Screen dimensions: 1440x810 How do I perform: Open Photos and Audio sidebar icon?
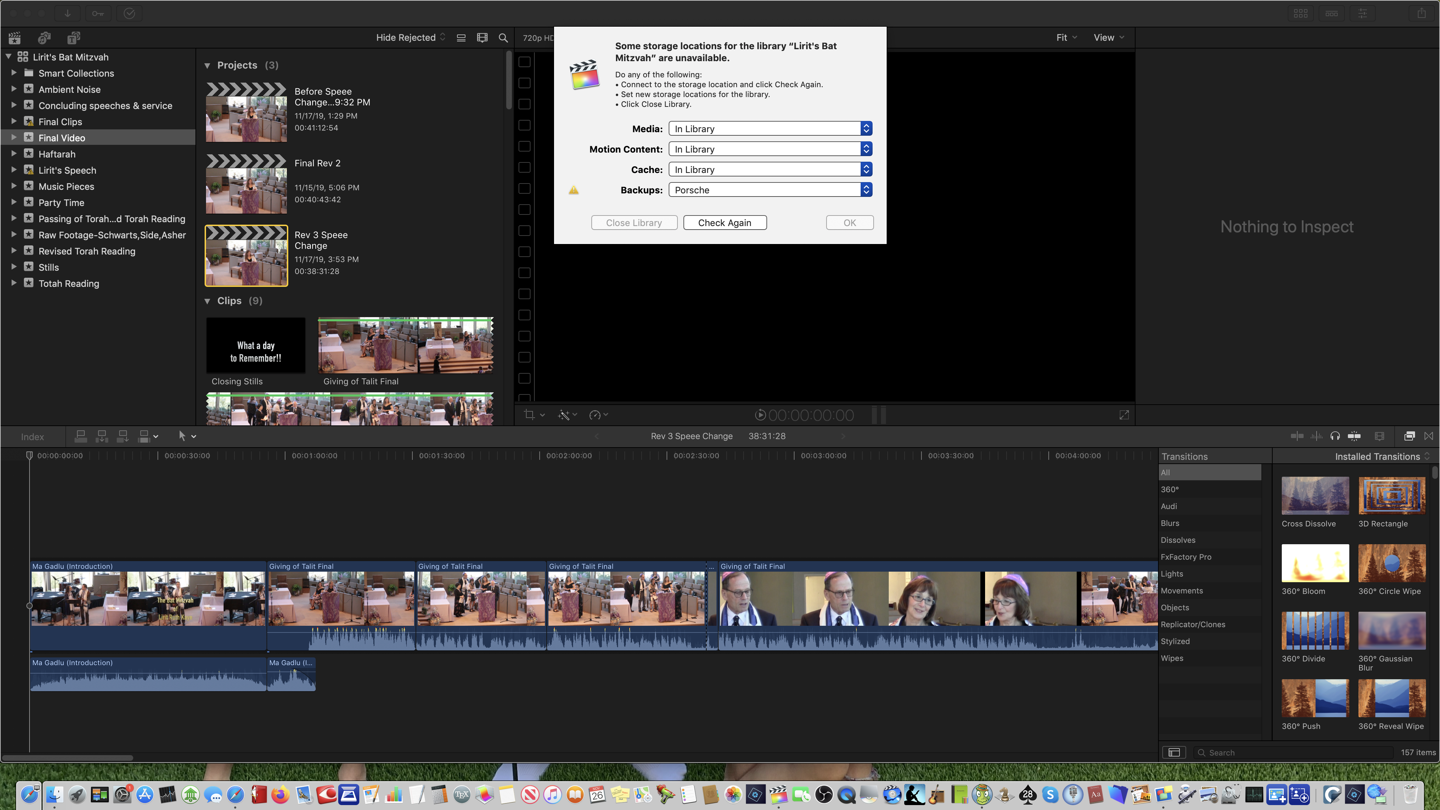pyautogui.click(x=44, y=38)
